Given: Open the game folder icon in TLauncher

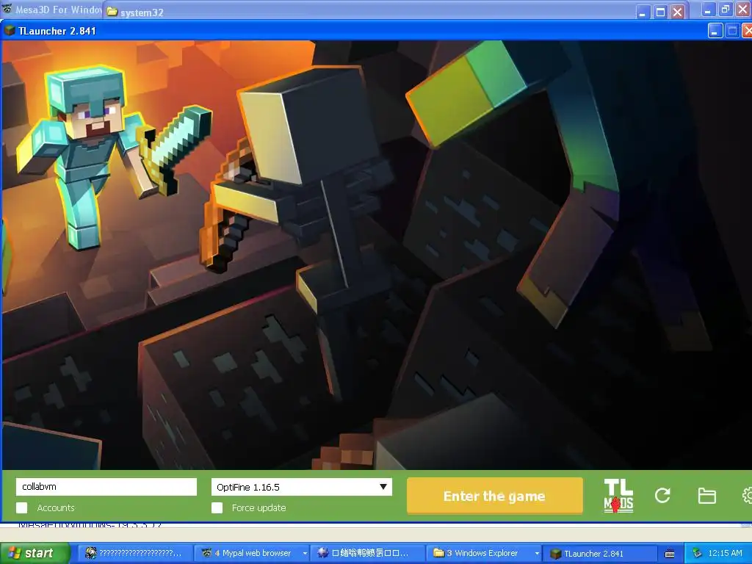Looking at the screenshot, I should pos(707,496).
